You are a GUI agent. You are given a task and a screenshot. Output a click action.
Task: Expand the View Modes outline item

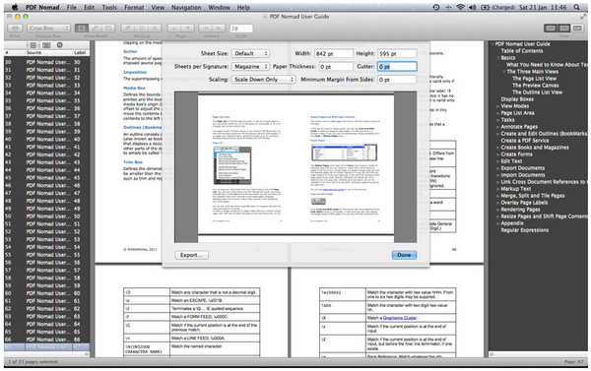point(498,106)
